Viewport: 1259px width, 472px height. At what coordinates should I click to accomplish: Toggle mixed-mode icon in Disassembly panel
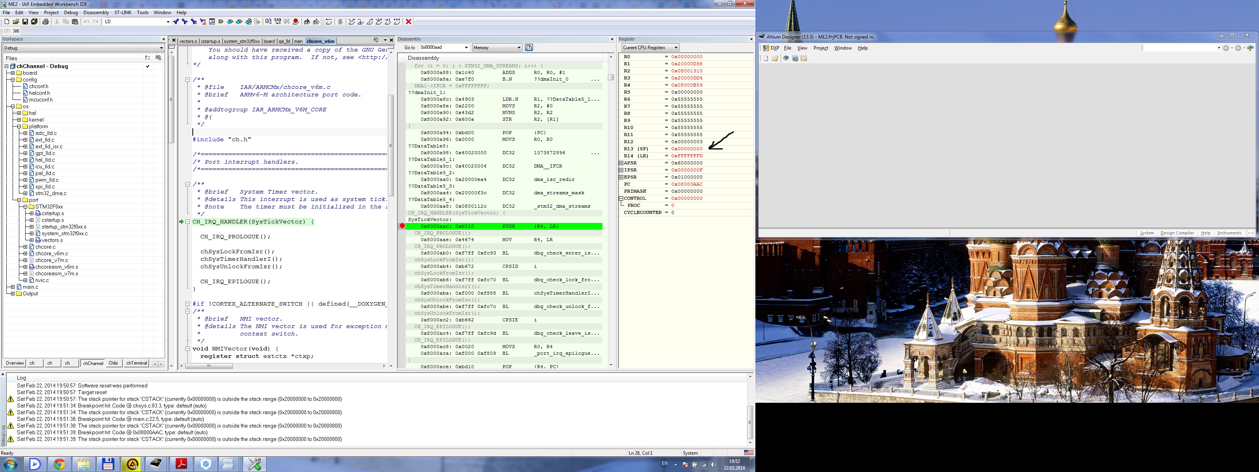(x=529, y=47)
